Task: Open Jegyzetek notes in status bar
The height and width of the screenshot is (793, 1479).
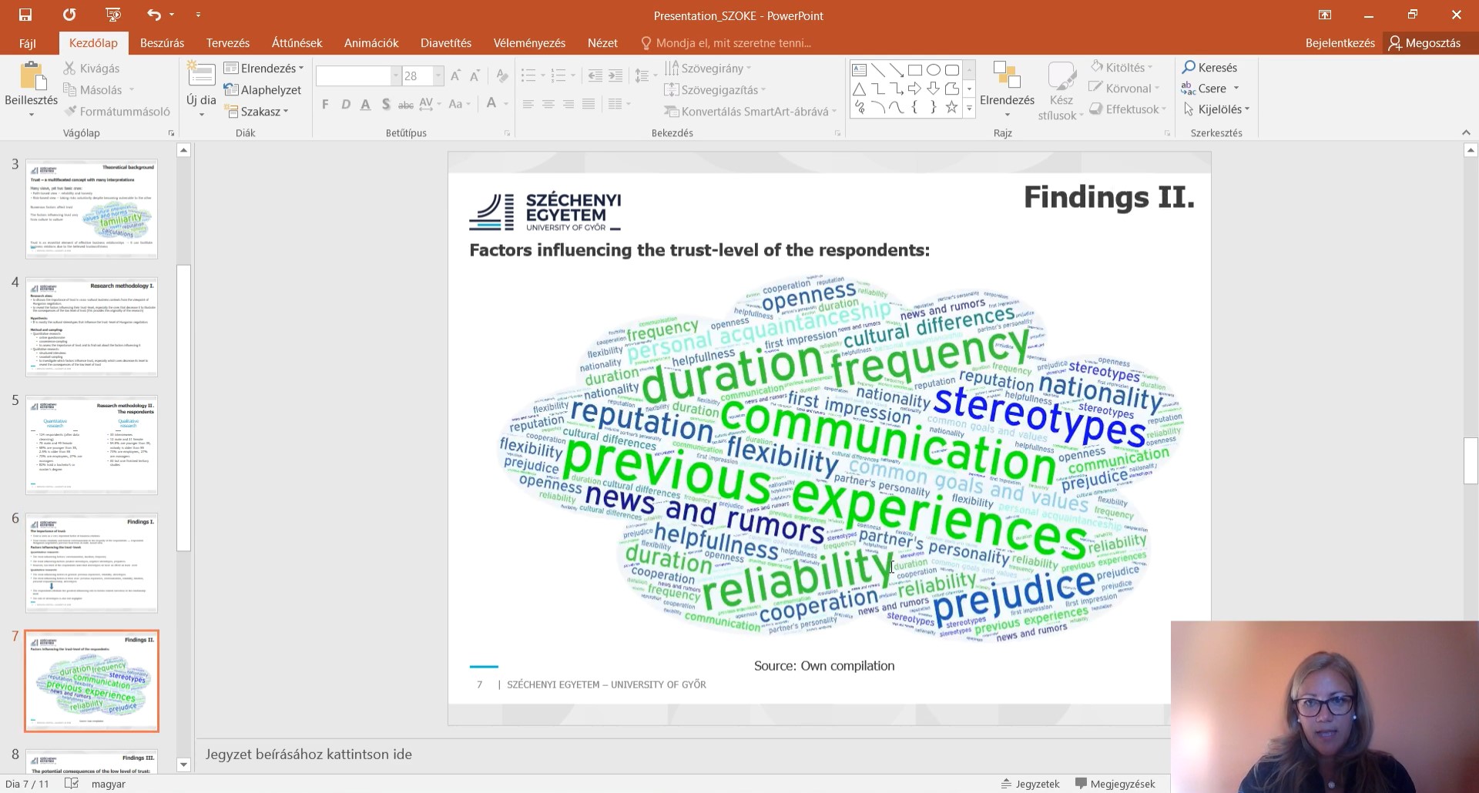Action: coord(1030,784)
